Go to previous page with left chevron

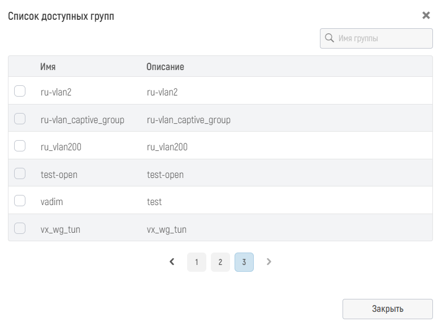pos(172,262)
